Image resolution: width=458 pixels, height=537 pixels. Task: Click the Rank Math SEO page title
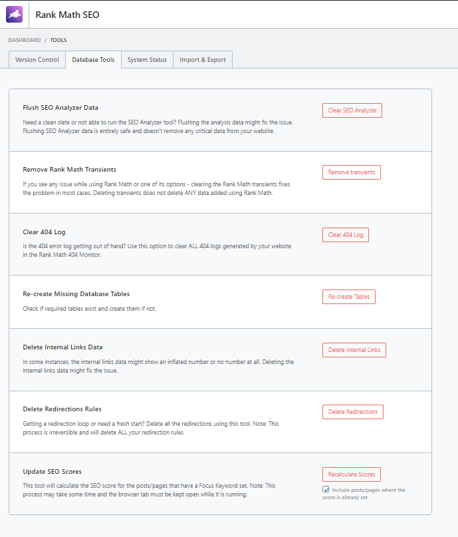67,15
